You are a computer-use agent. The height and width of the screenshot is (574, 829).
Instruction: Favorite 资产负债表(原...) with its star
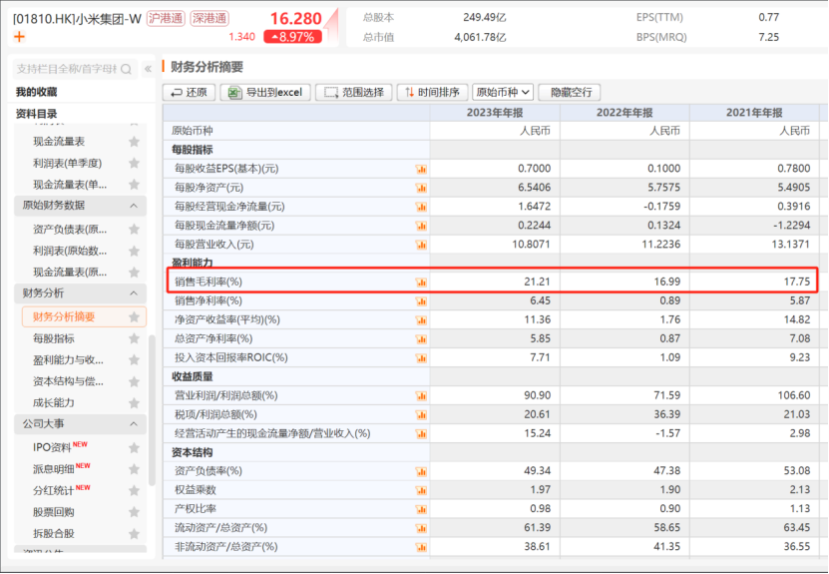tap(135, 229)
